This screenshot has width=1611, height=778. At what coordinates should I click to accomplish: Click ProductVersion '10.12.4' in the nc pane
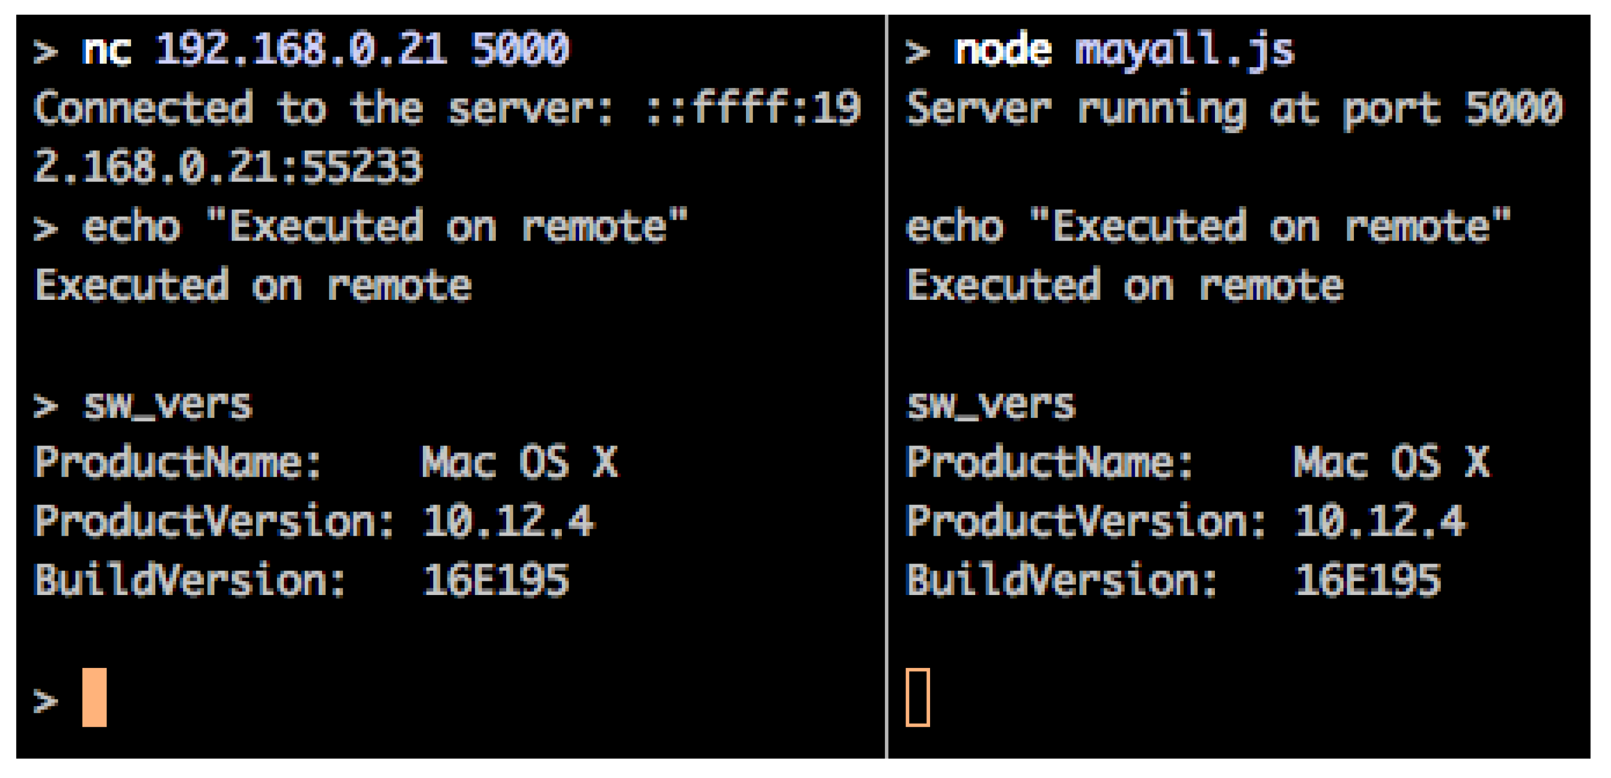[x=508, y=521]
